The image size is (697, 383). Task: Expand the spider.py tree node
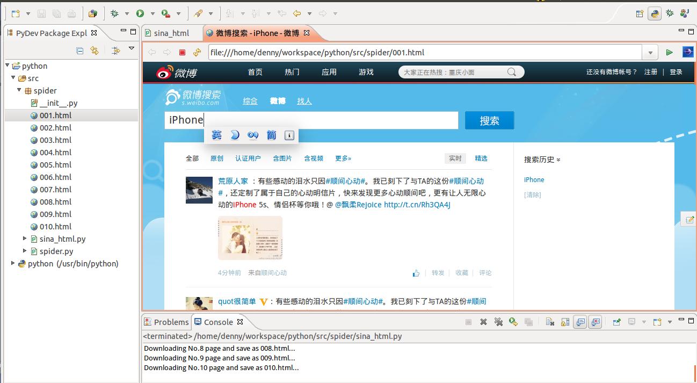(x=25, y=251)
